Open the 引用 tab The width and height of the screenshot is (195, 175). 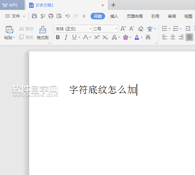[x=155, y=16]
